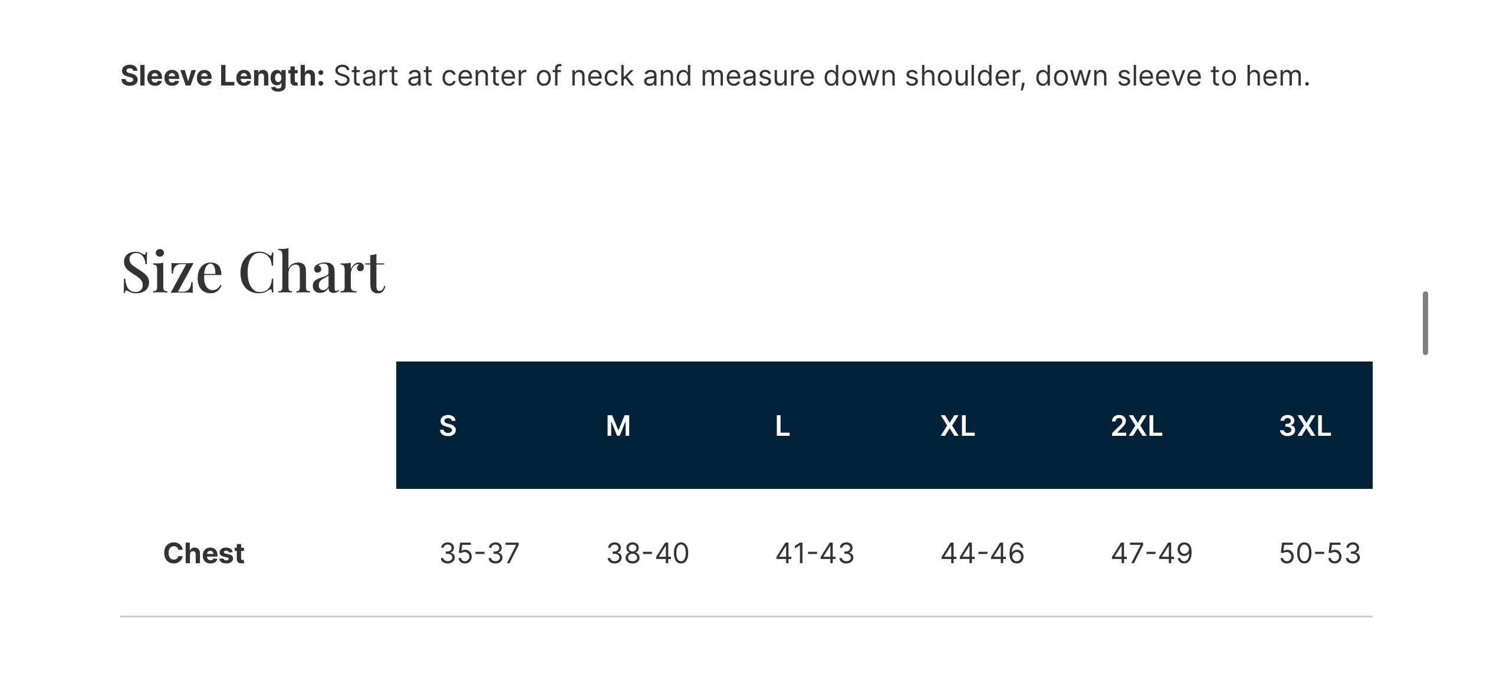Select the M size column header
This screenshot has height=690, width=1493.
pyautogui.click(x=618, y=426)
